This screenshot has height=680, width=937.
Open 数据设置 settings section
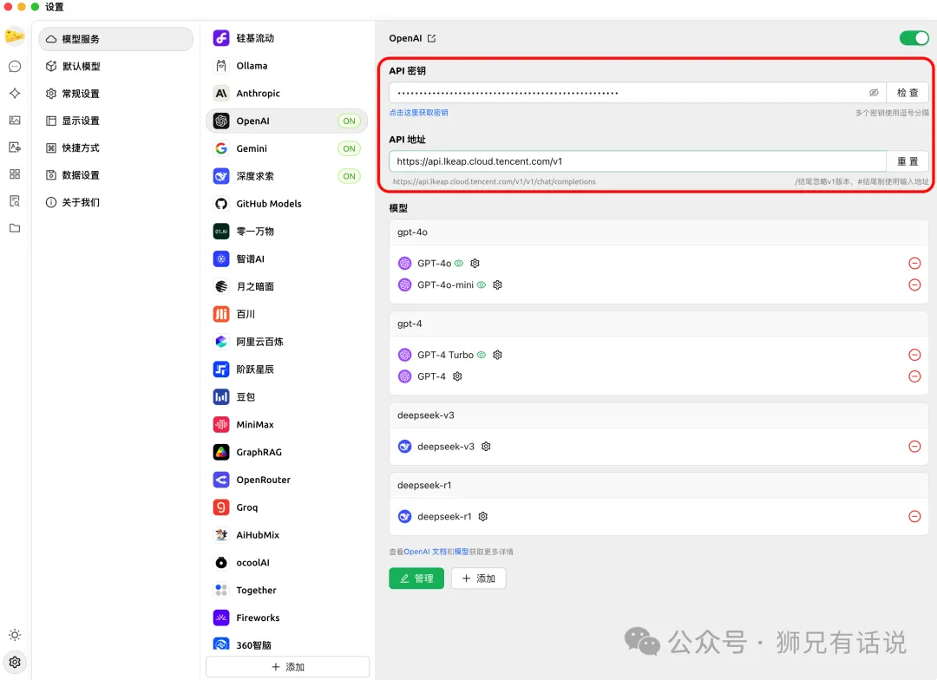coord(116,175)
